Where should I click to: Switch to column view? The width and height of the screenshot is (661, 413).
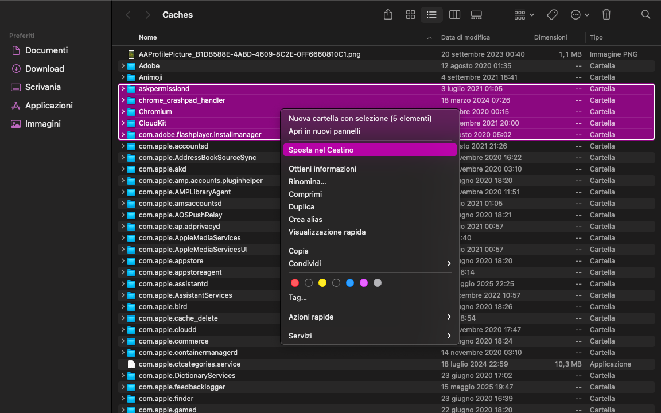click(x=454, y=14)
